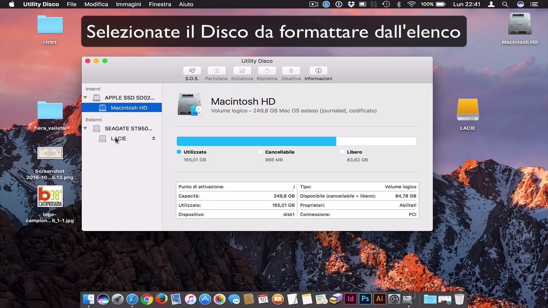Open Adobe Photoshop from the dock

[x=365, y=299]
